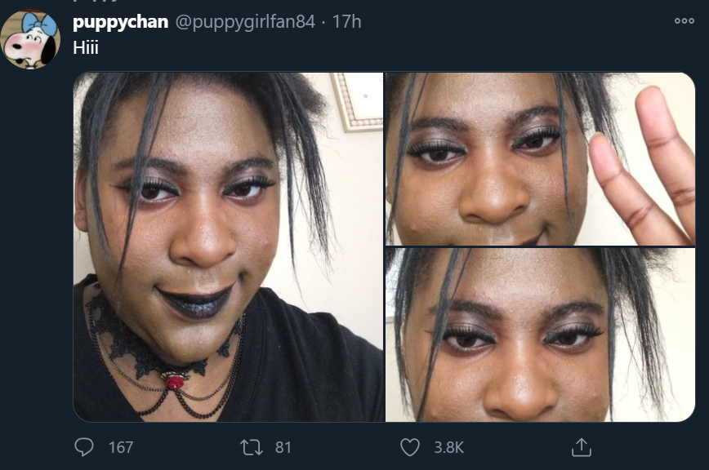Click the 3.8K likes count
Screen dimensions: 709x470
click(x=449, y=447)
